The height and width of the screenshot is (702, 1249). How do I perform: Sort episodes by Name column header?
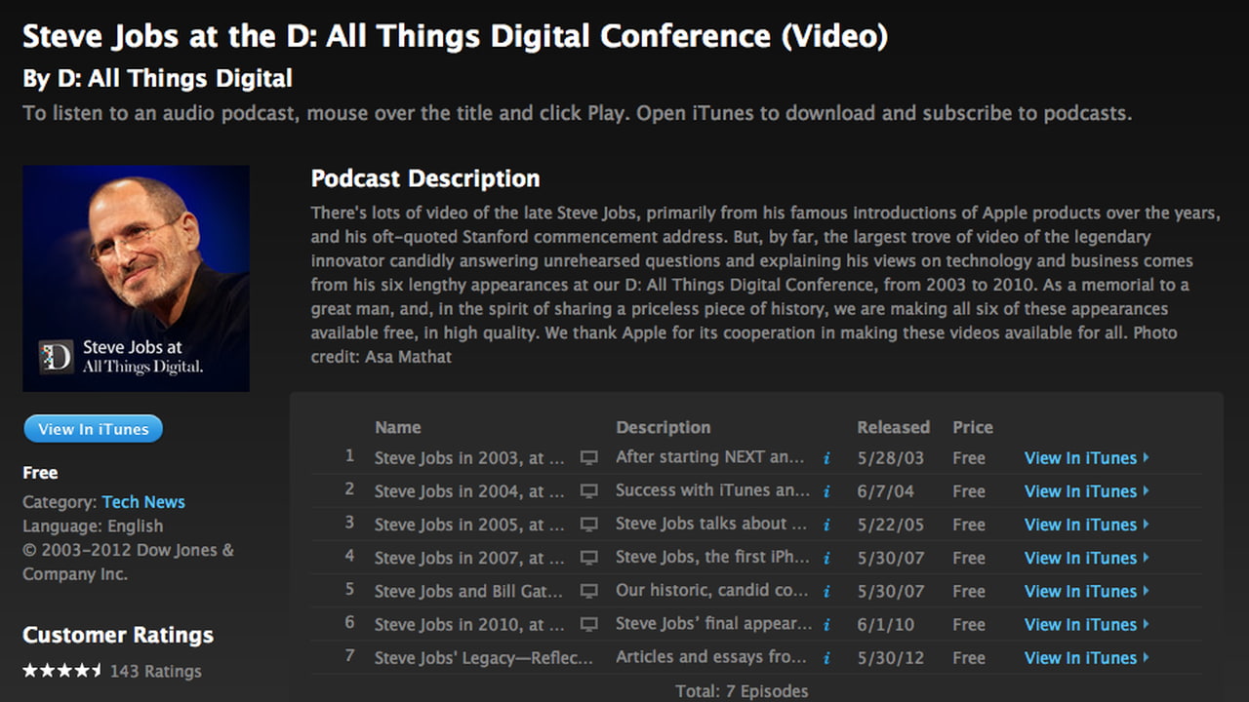[398, 427]
